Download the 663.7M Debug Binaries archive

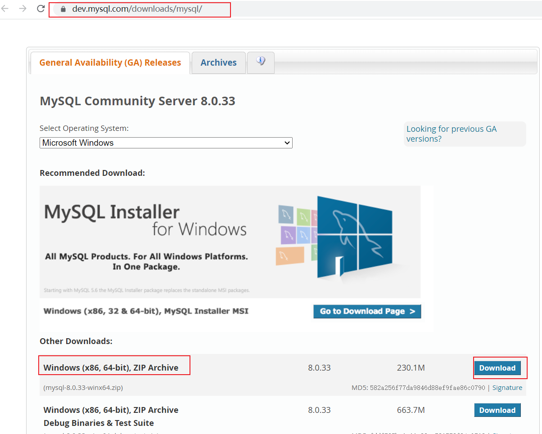[497, 410]
